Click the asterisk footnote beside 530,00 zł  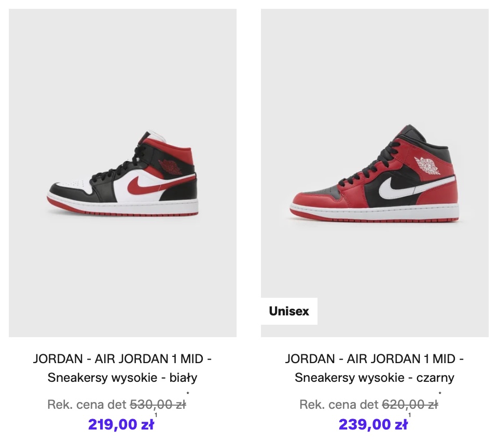click(x=188, y=394)
